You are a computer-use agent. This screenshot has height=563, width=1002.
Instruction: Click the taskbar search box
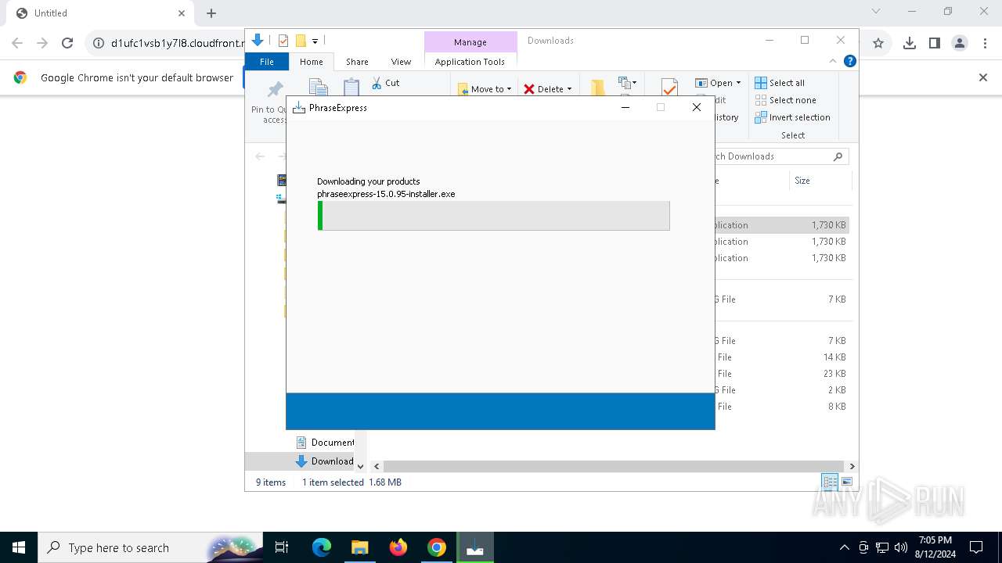coord(151,547)
